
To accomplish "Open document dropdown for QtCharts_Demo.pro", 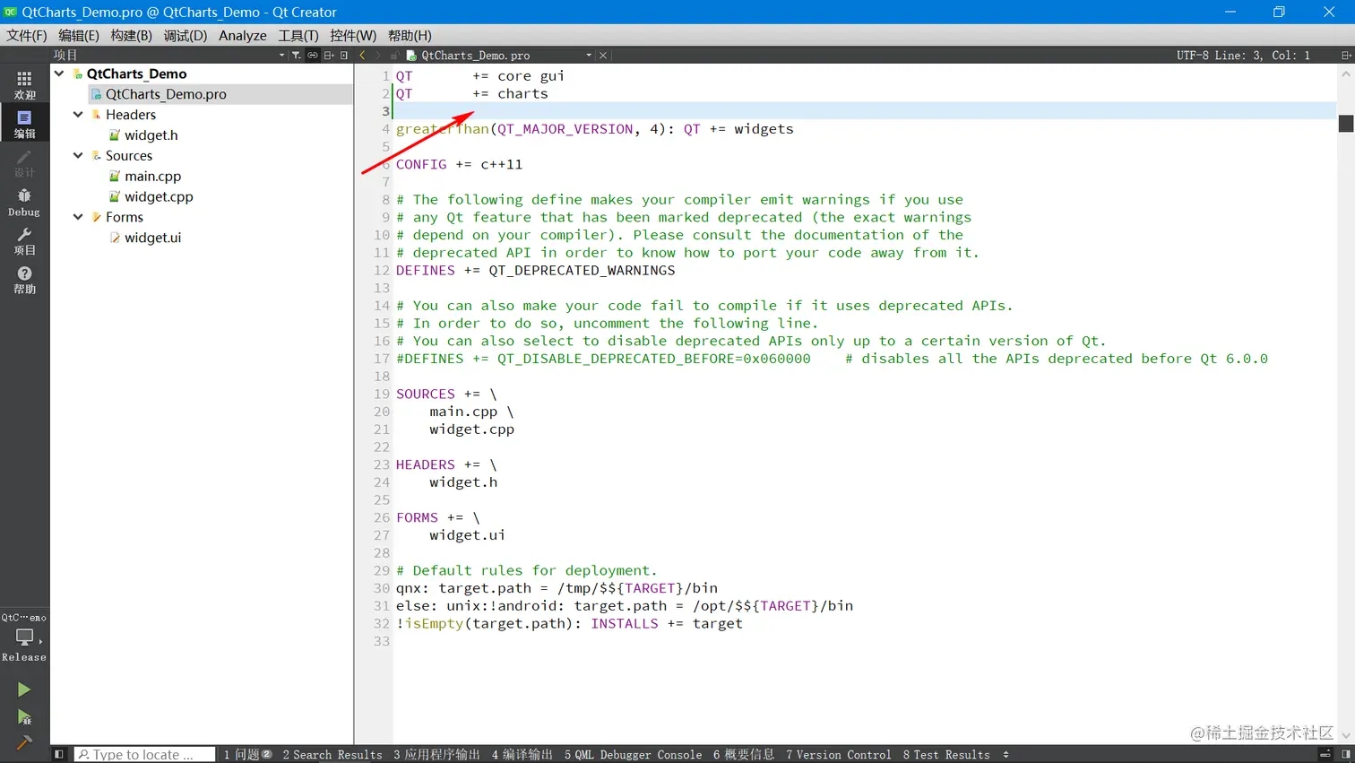I will pos(589,55).
